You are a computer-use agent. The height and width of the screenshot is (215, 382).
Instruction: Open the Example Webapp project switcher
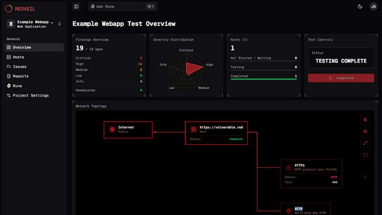pyautogui.click(x=34, y=24)
